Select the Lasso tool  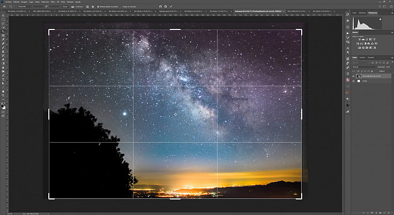(x=3, y=24)
